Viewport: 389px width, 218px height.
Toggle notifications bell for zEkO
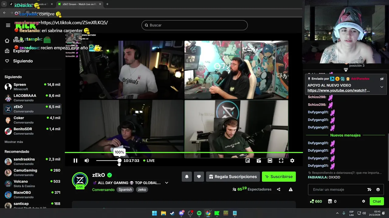pos(187,177)
